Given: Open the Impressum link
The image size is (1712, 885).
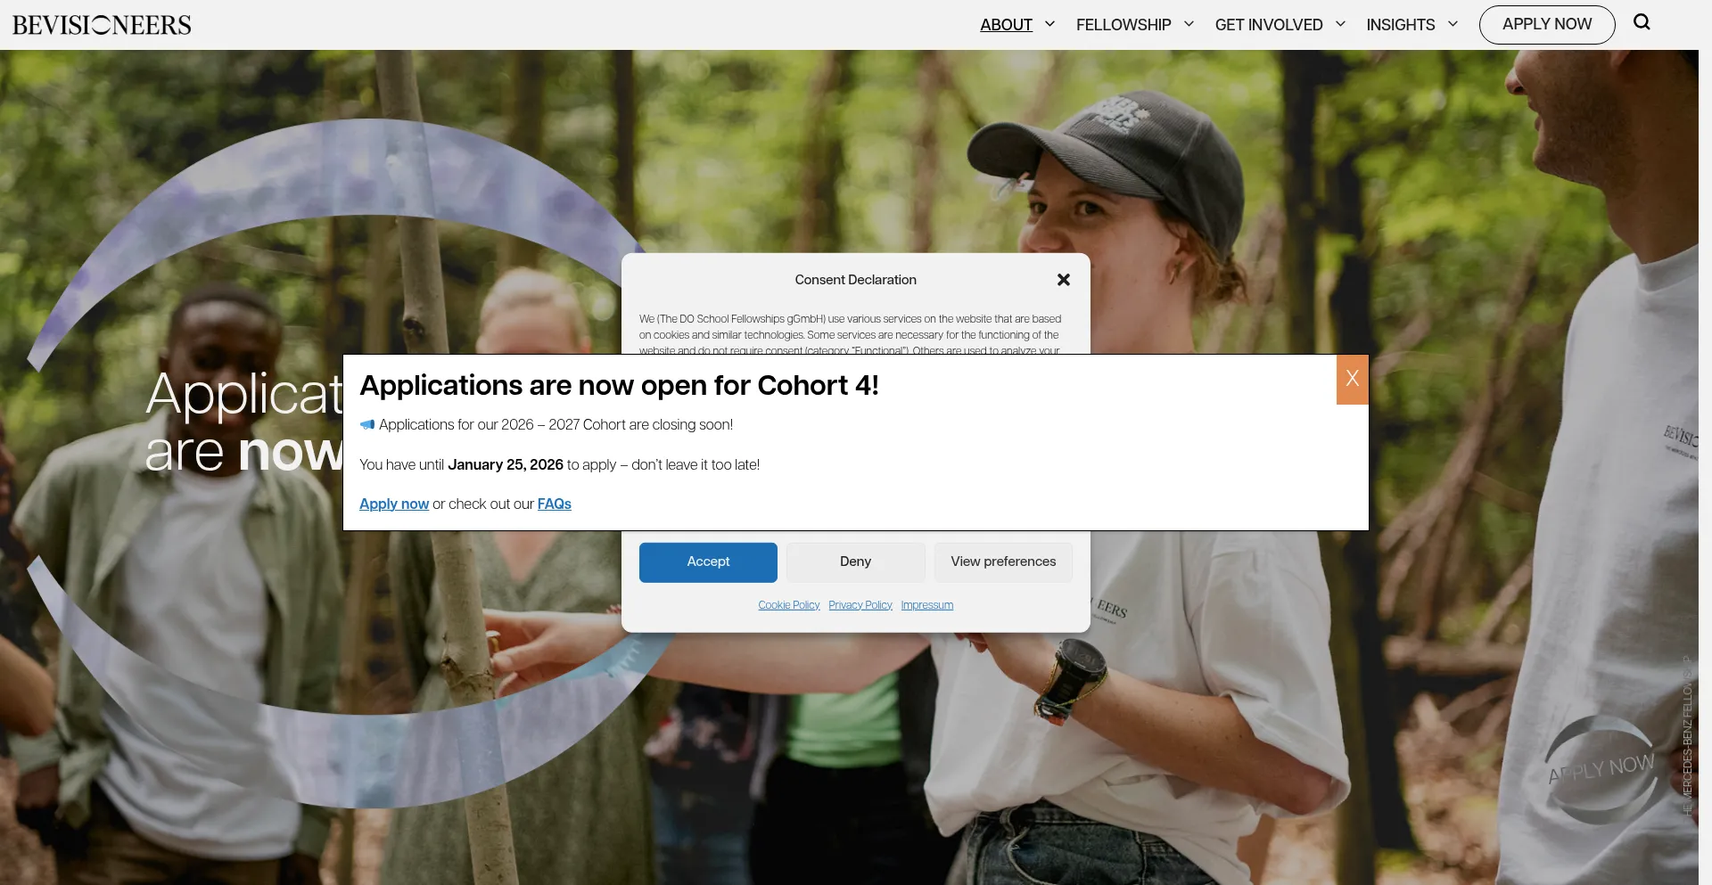Looking at the screenshot, I should (926, 605).
